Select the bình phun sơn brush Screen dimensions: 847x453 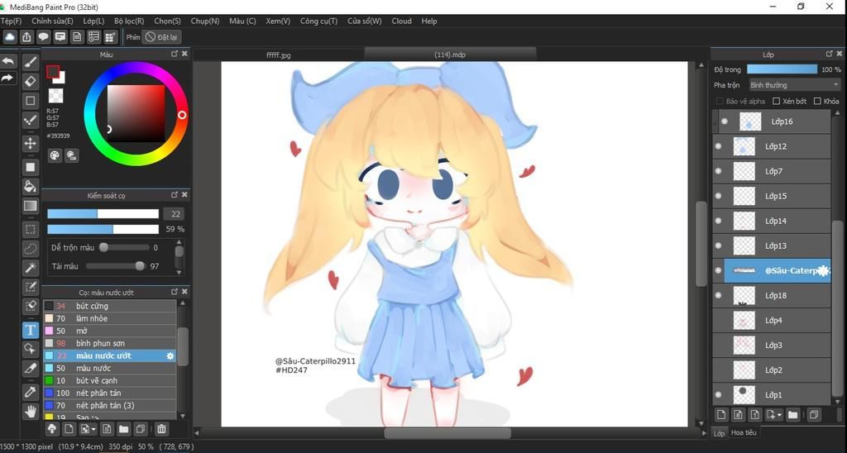[x=110, y=343]
